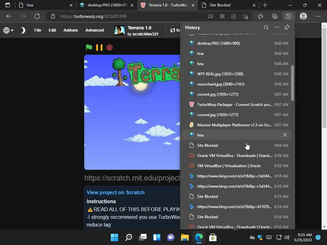This screenshot has width=327, height=245.
Task: Click View project on Scratch link
Action: coord(116,192)
